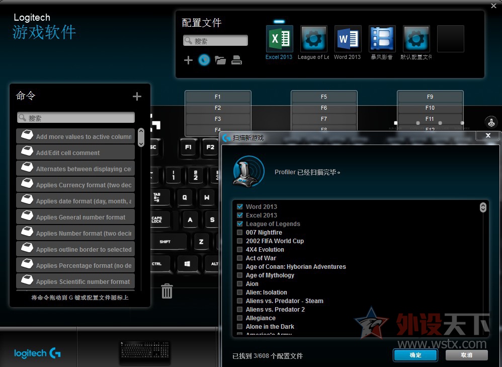Select the F9 G-key assignment slot
This screenshot has width=502, height=367.
click(430, 97)
